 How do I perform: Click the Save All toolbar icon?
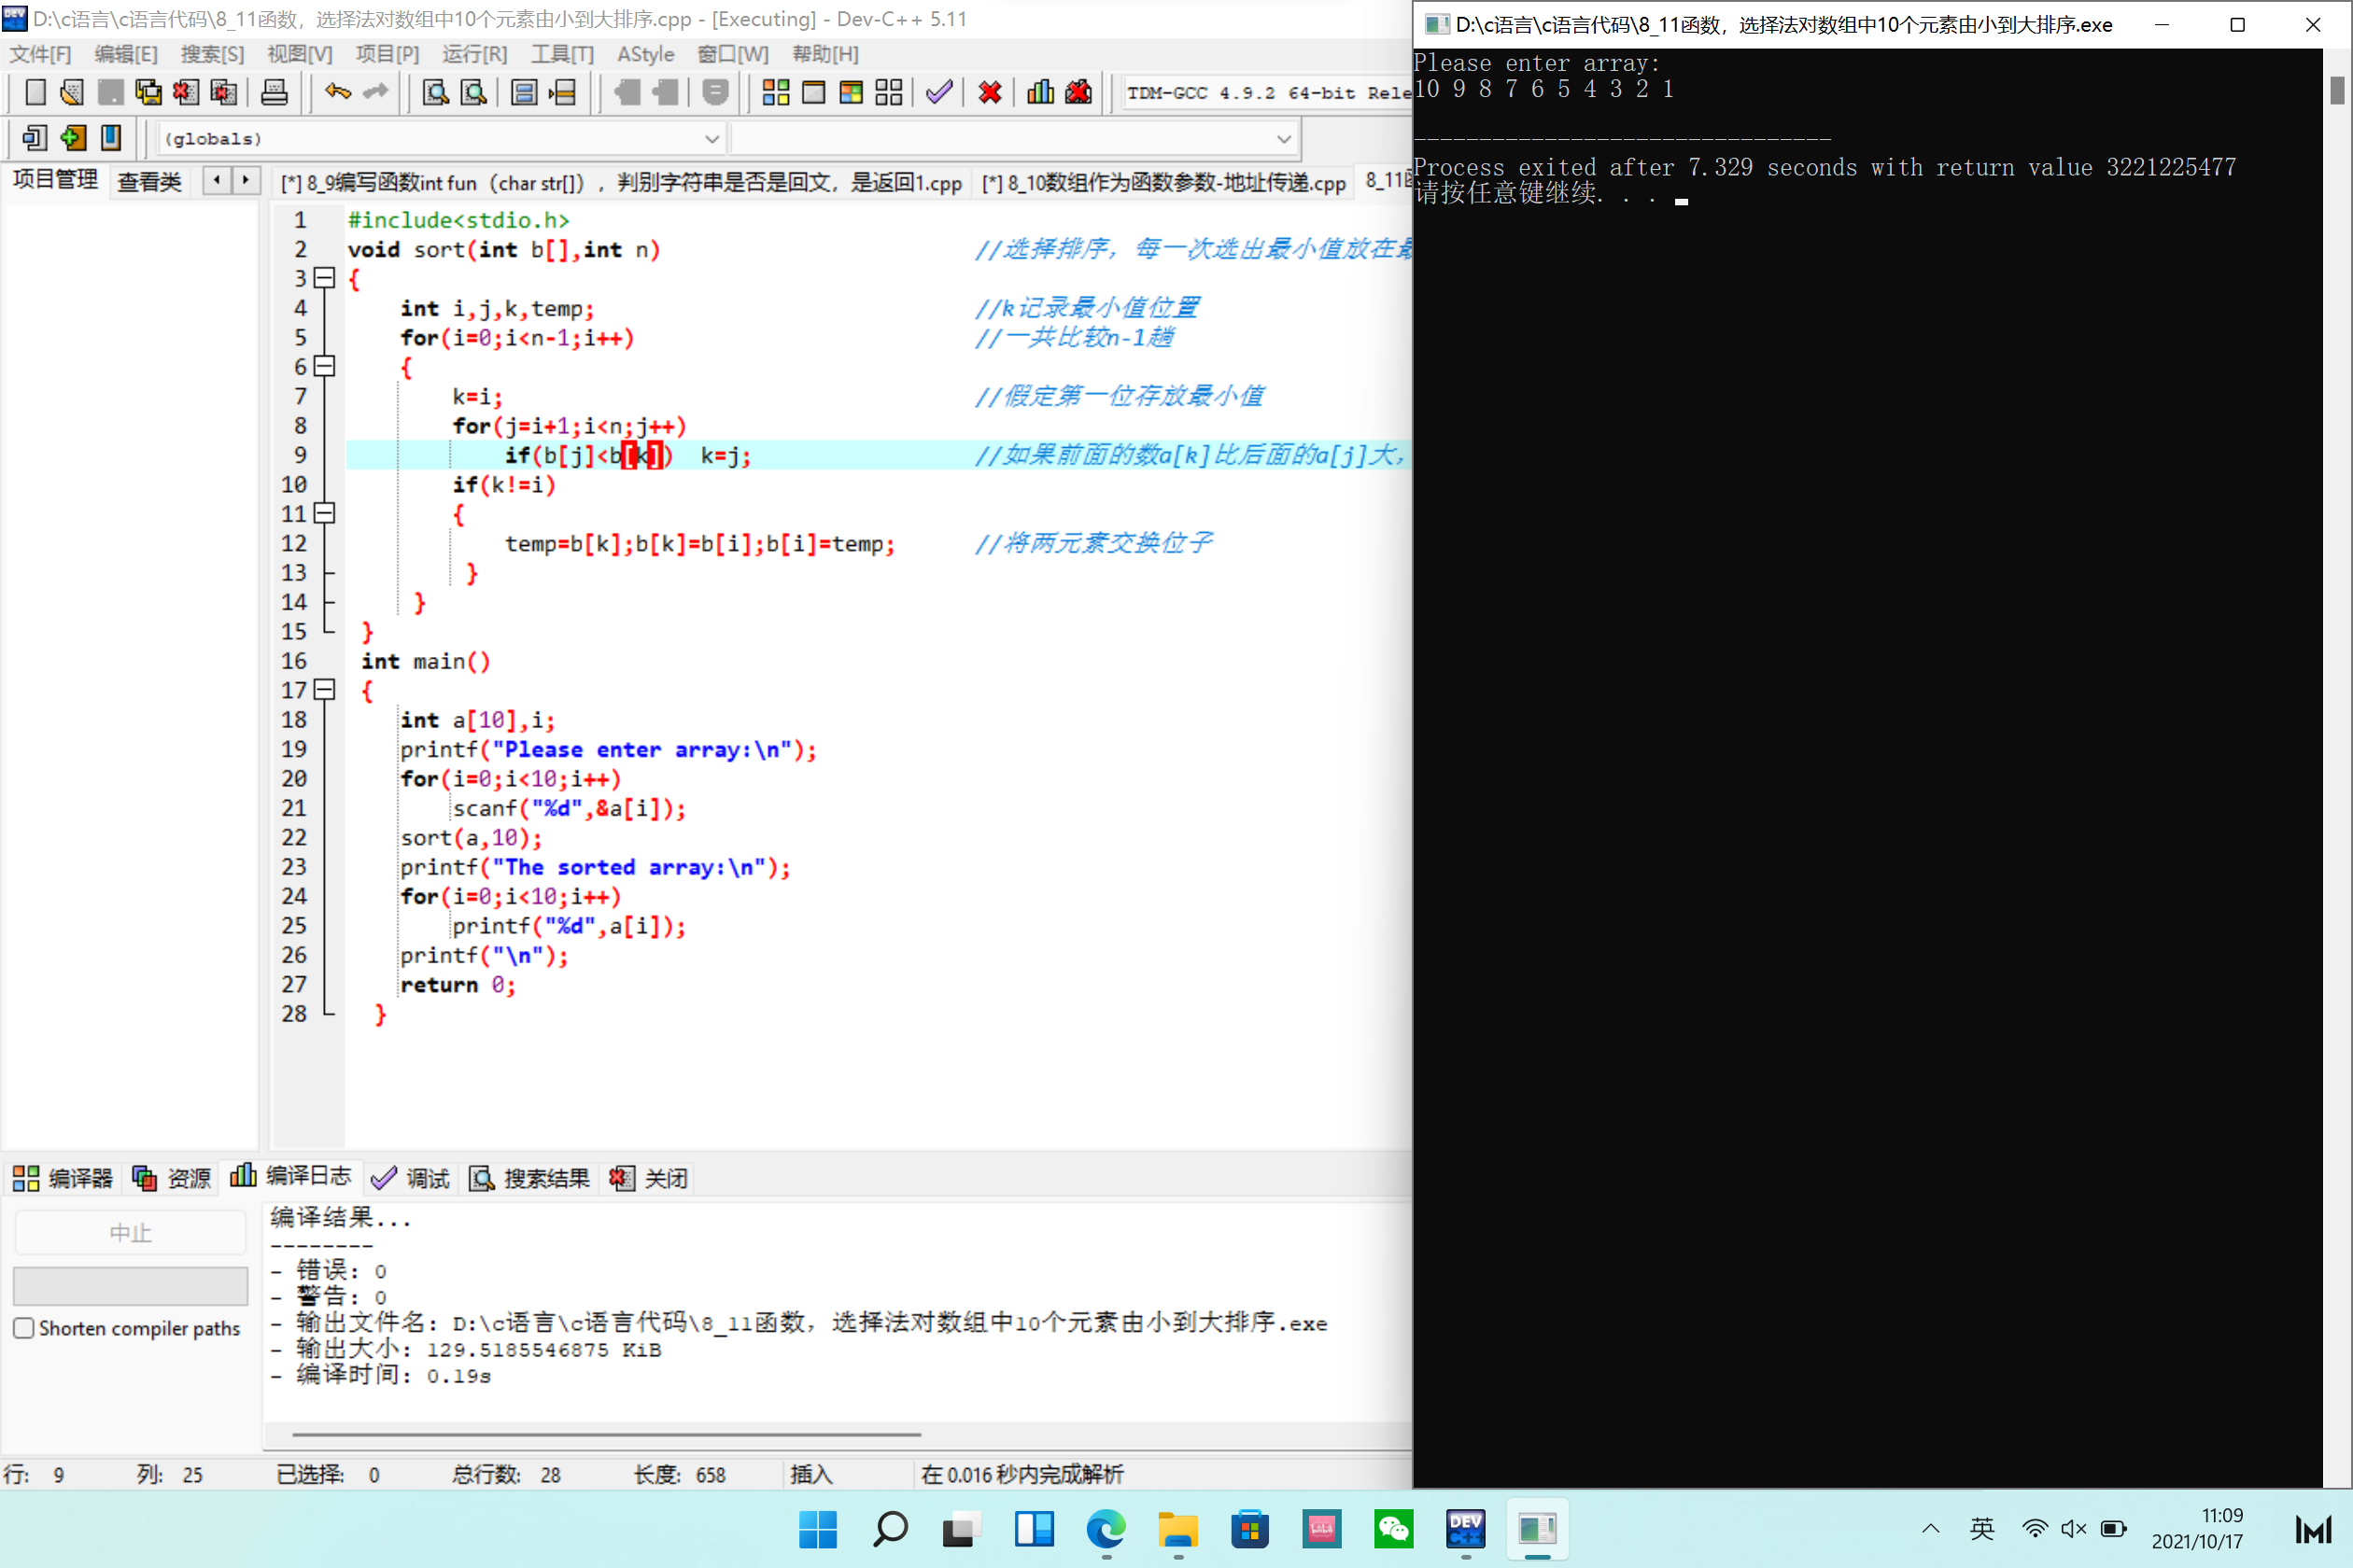(x=148, y=93)
